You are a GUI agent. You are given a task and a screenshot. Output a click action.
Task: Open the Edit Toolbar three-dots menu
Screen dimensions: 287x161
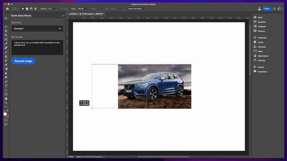tap(6, 107)
